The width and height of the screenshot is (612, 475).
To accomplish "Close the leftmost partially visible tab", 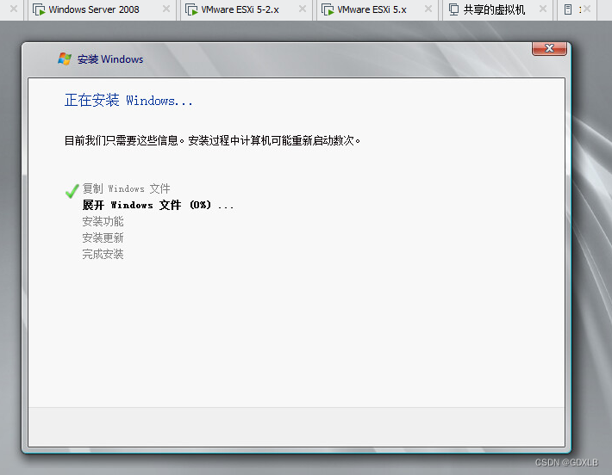I will [14, 9].
